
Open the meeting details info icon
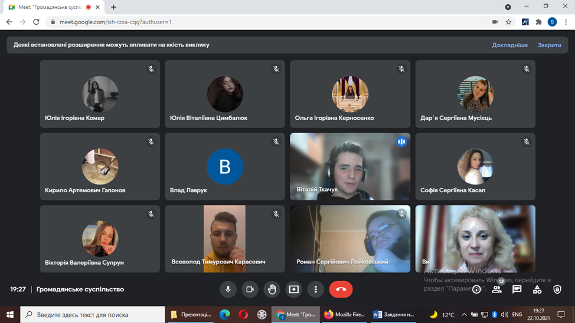pos(476,289)
